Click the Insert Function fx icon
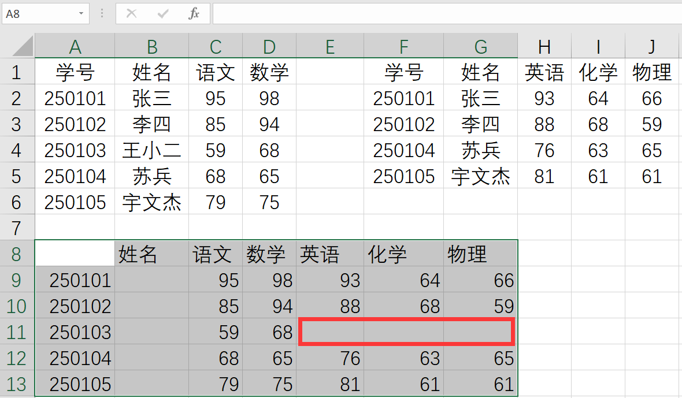The height and width of the screenshot is (398, 682). (x=194, y=14)
